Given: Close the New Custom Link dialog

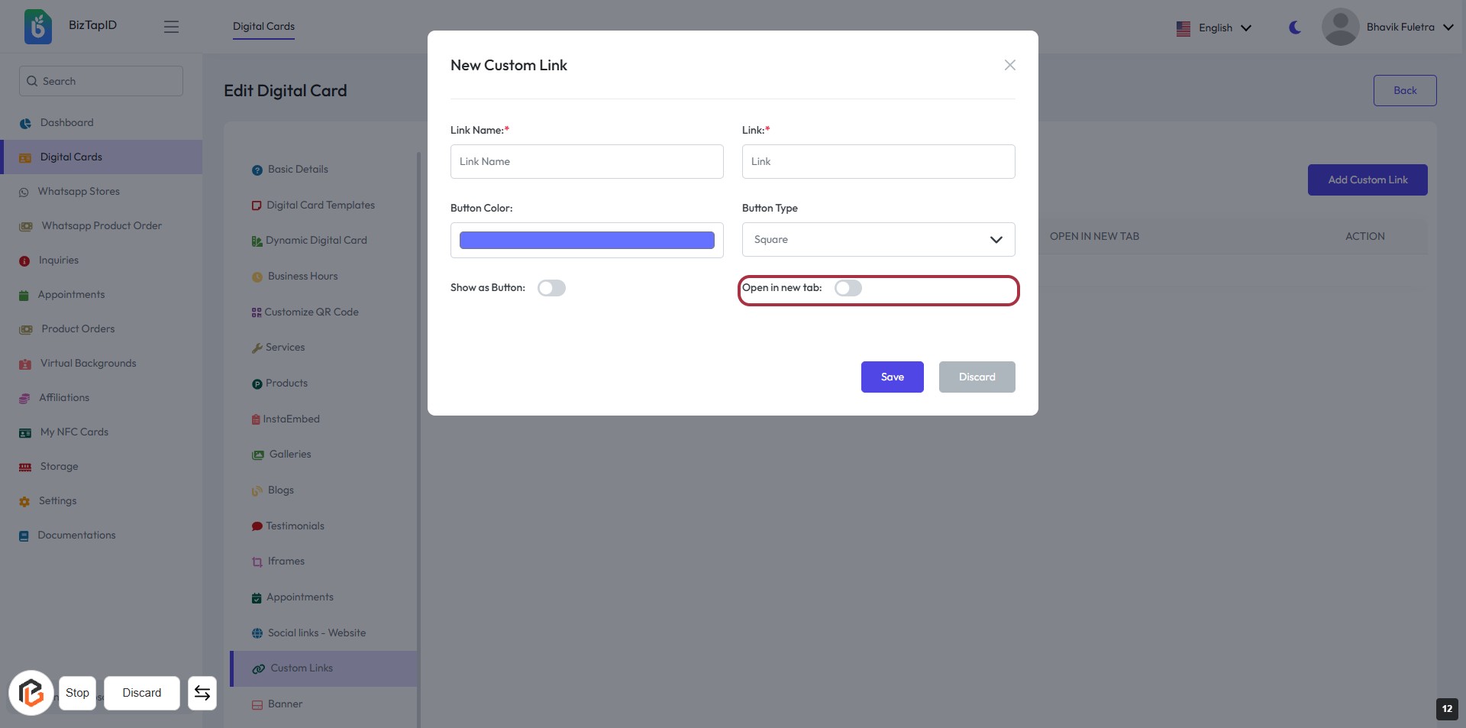Looking at the screenshot, I should 1009,65.
